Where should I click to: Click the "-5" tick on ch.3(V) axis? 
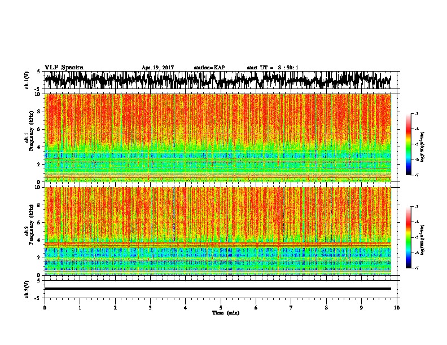[38, 298]
